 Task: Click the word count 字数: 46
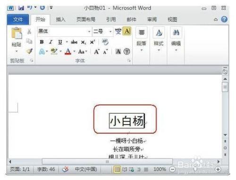(x=46, y=169)
